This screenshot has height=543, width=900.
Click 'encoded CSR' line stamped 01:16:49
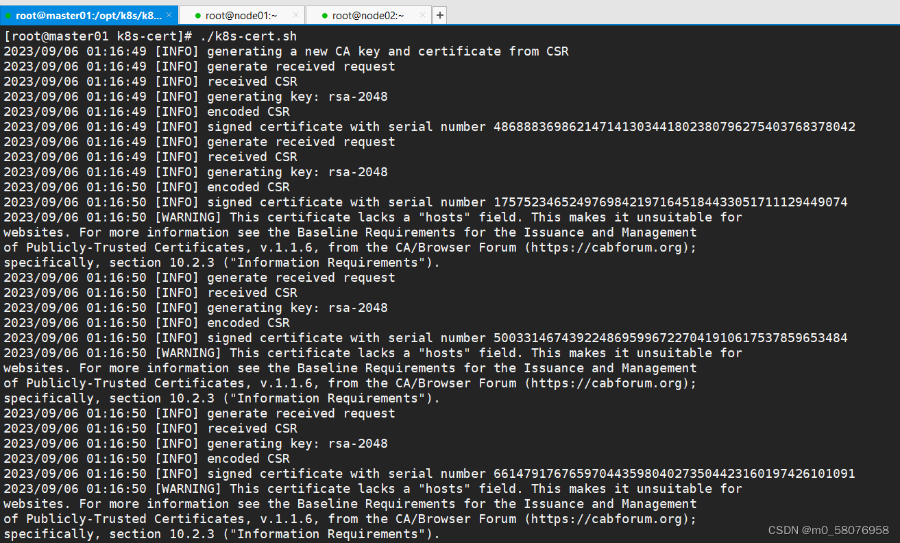[147, 112]
